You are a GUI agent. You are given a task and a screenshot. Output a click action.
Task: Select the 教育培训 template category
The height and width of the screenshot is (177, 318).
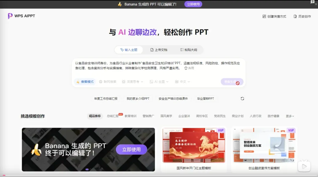(x=130, y=116)
